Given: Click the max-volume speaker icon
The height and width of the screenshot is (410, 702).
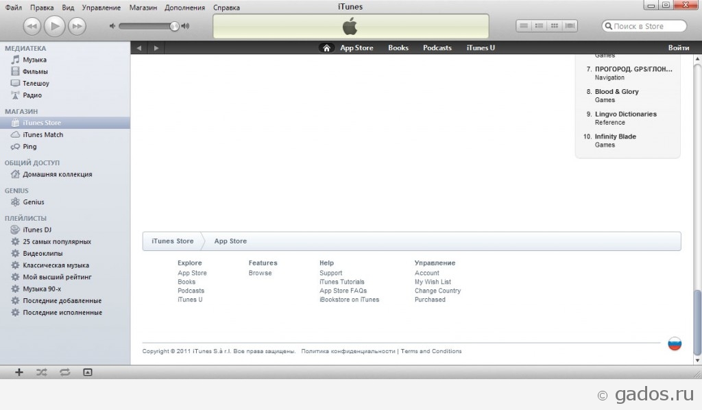Looking at the screenshot, I should tap(185, 27).
